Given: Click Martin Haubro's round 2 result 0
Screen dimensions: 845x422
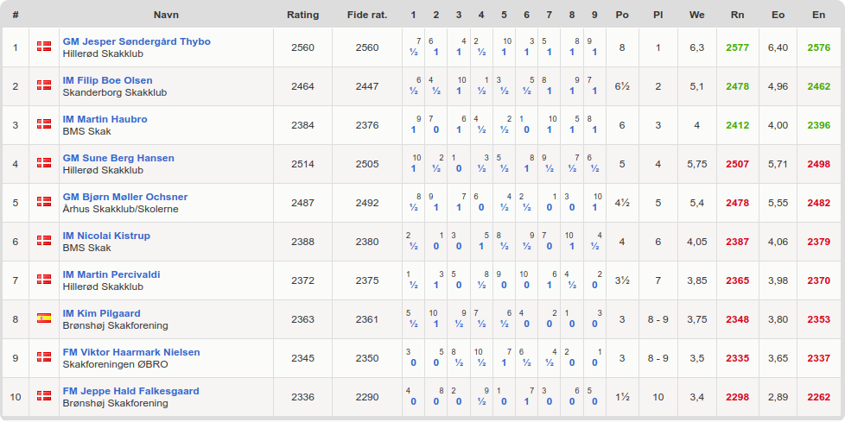Looking at the screenshot, I should [x=436, y=129].
